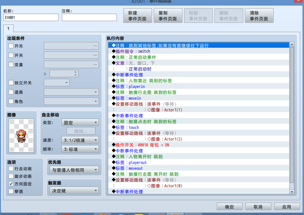Open the 类型 dropdown showing 固定
Screen dimensions: 304x215
[x=80, y=122]
